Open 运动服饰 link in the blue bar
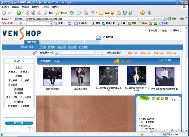The image size is (189, 137). (x=61, y=47)
